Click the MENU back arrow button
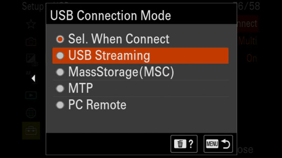The width and height of the screenshot is (282, 158). tap(218, 144)
